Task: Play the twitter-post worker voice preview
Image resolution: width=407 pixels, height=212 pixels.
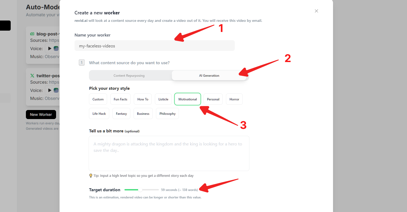Action: (50, 90)
